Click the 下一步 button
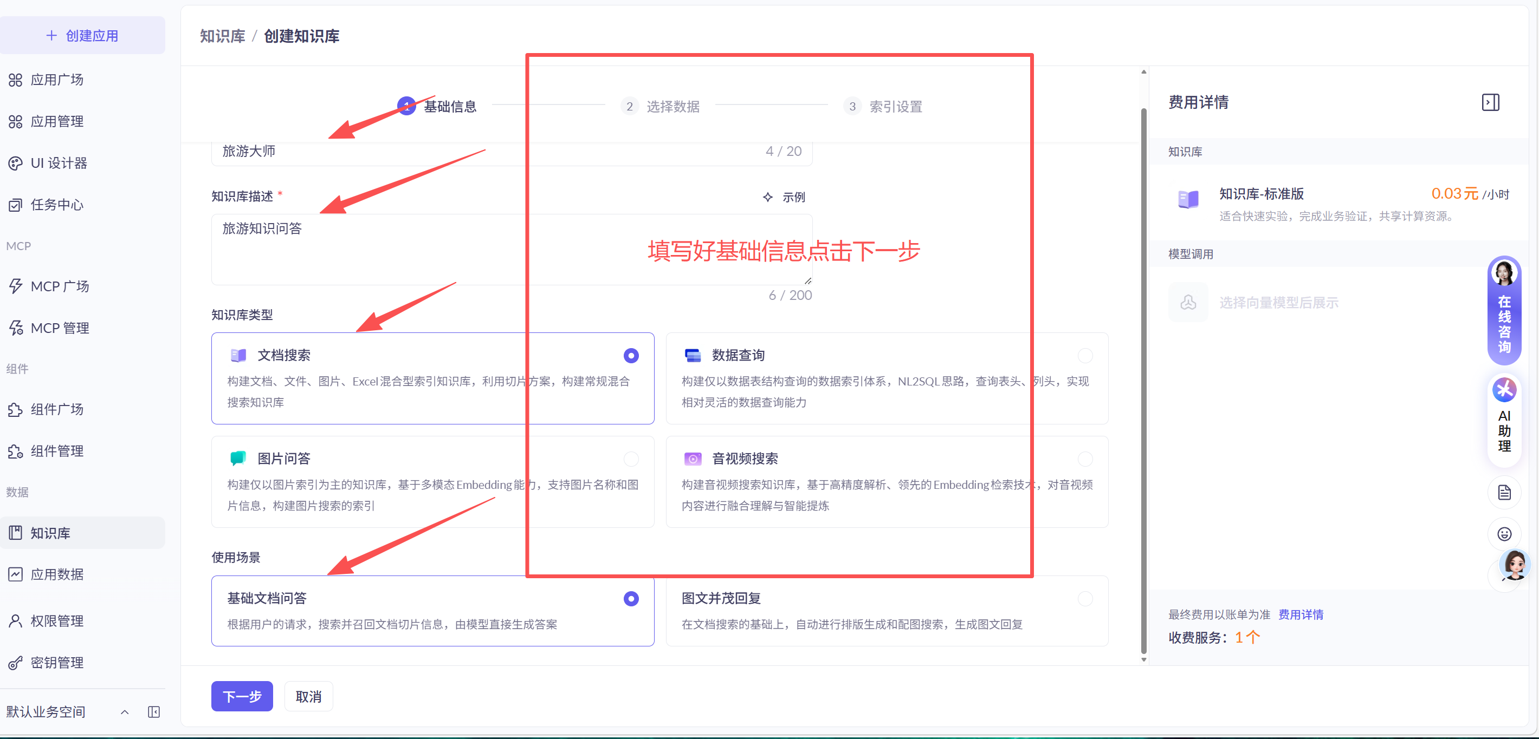 coord(242,696)
